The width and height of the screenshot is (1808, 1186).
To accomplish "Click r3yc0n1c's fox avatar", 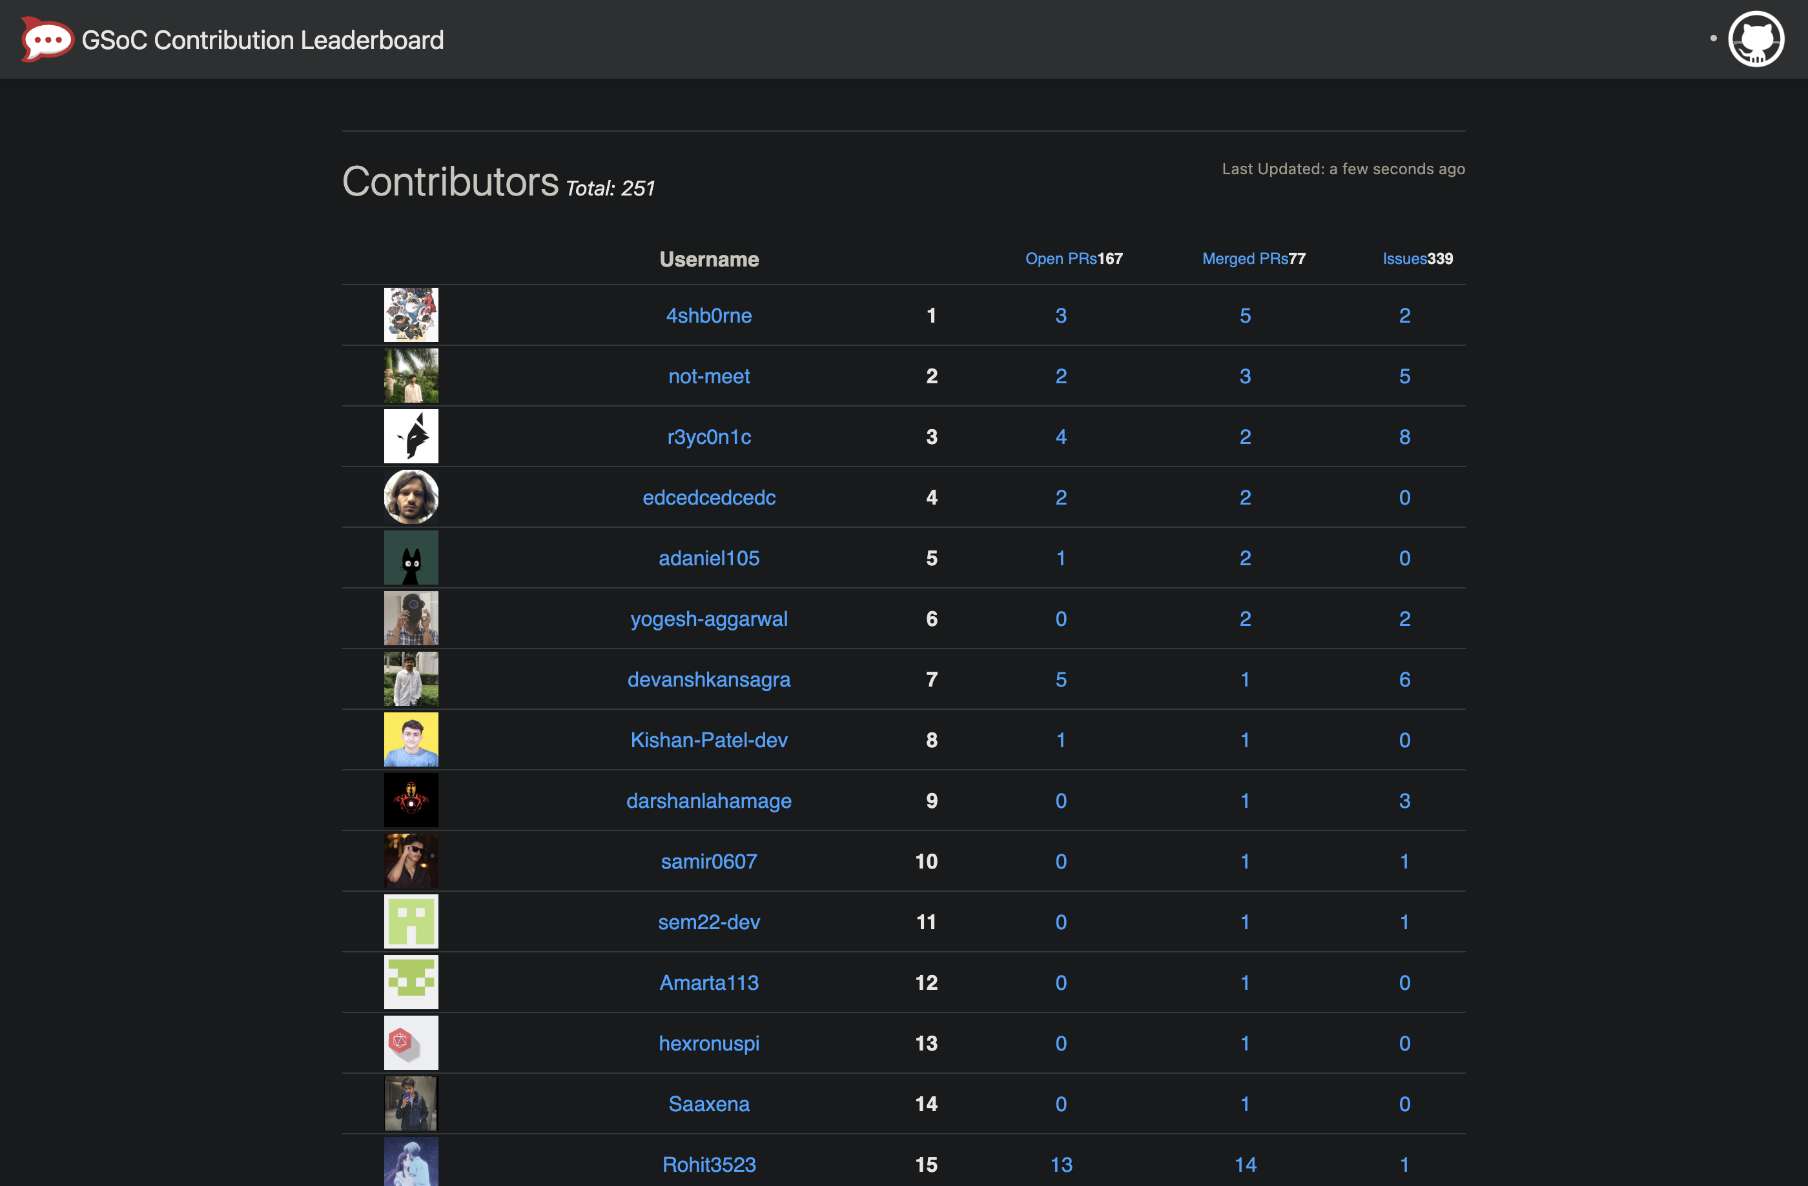I will (x=411, y=437).
